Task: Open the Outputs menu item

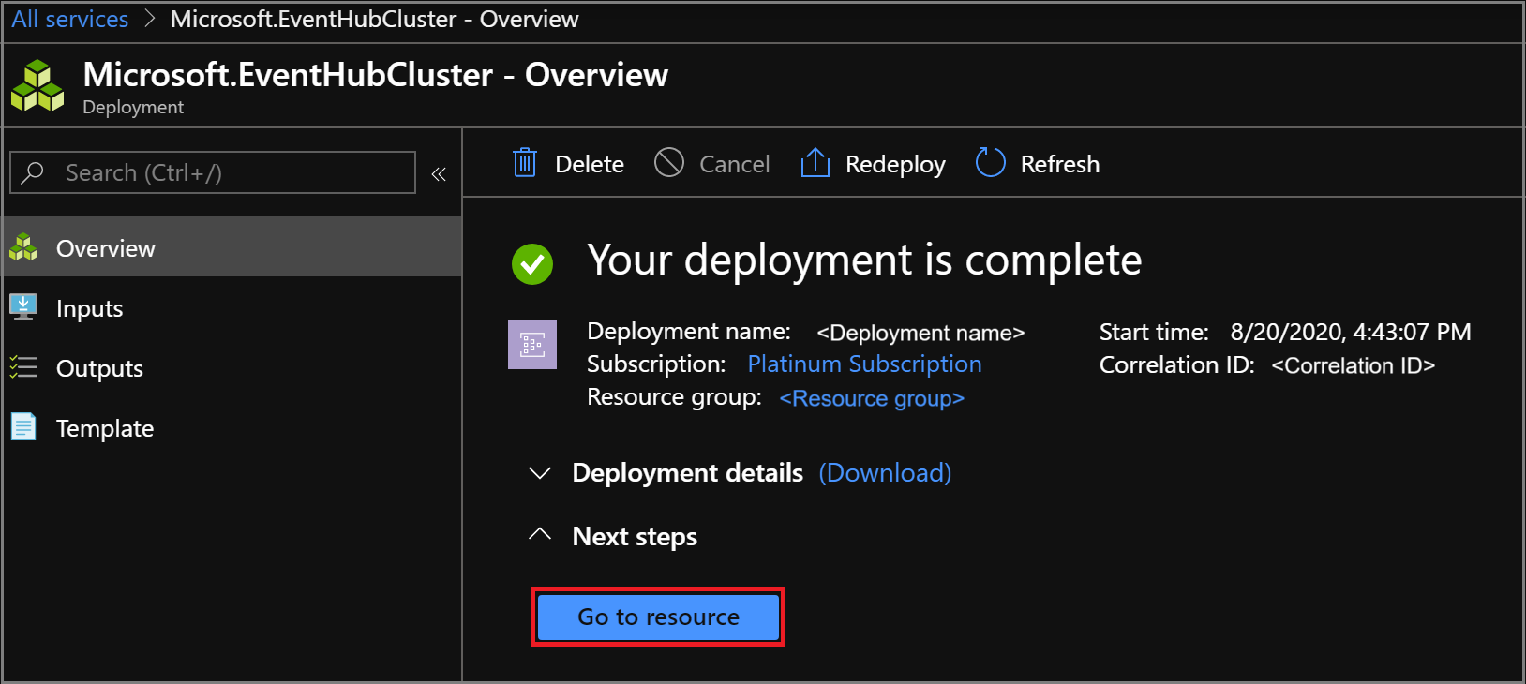Action: (x=99, y=368)
